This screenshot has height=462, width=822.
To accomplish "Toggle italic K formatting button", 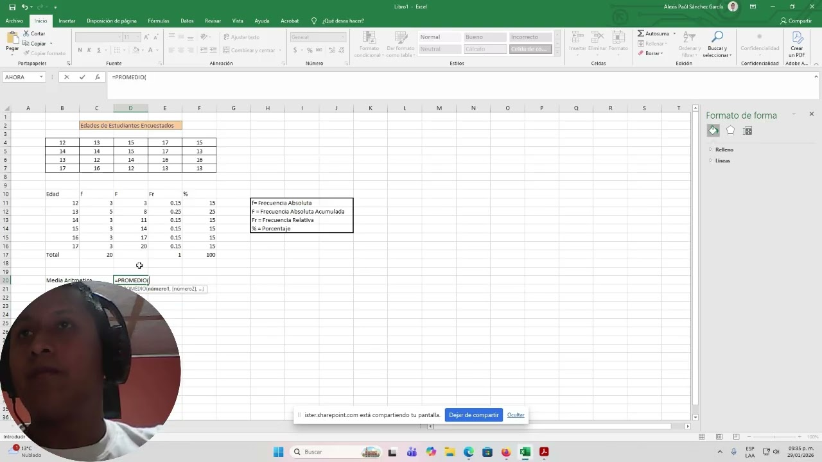I will pos(89,50).
